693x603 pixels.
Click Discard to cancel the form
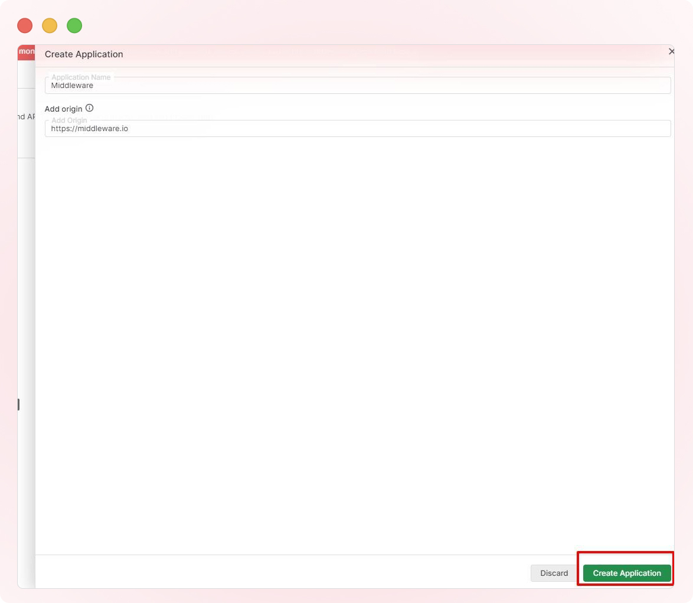(554, 573)
